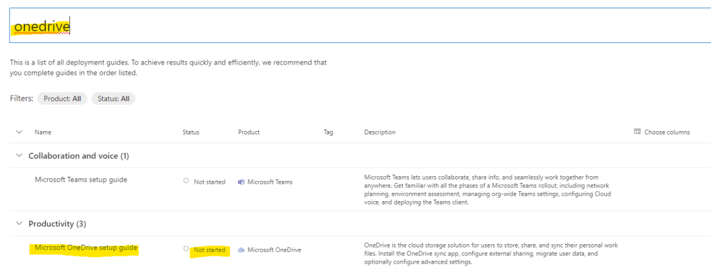
Task: Open the Status: All filter
Action: click(113, 98)
